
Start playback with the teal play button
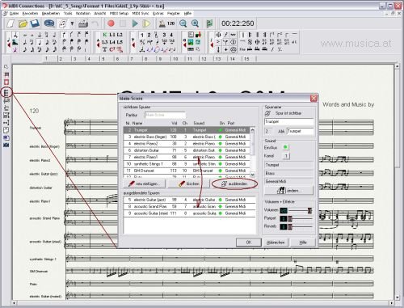[135, 23]
